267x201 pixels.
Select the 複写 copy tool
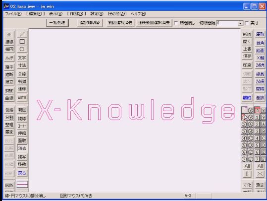click(x=22, y=157)
